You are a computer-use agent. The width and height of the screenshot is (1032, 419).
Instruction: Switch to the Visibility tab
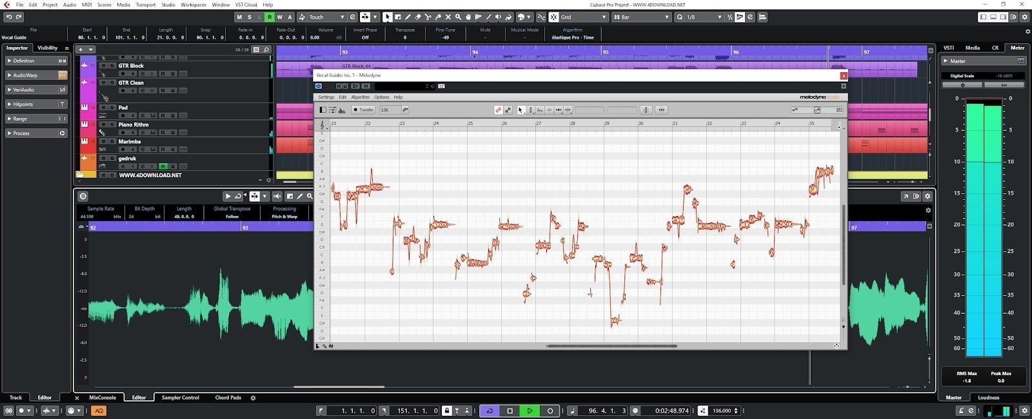point(48,48)
